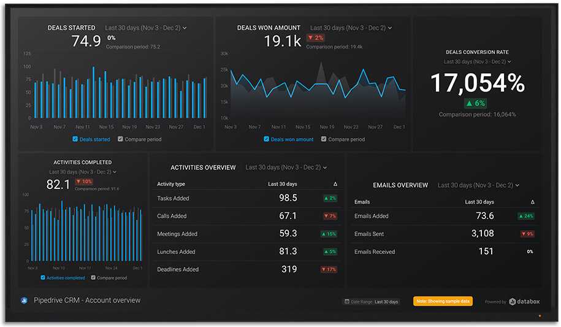Screen dimensions: 561x327
Task: Select the Lunches Added row label
Action: click(176, 252)
